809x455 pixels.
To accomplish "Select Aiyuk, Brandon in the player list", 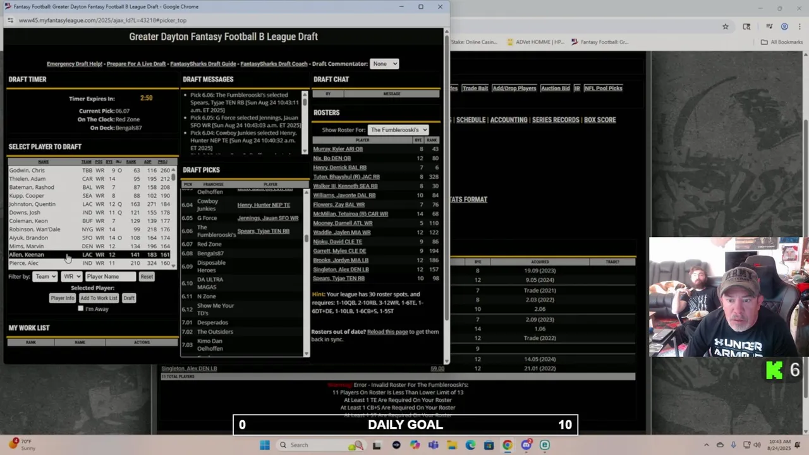I will [89, 238].
